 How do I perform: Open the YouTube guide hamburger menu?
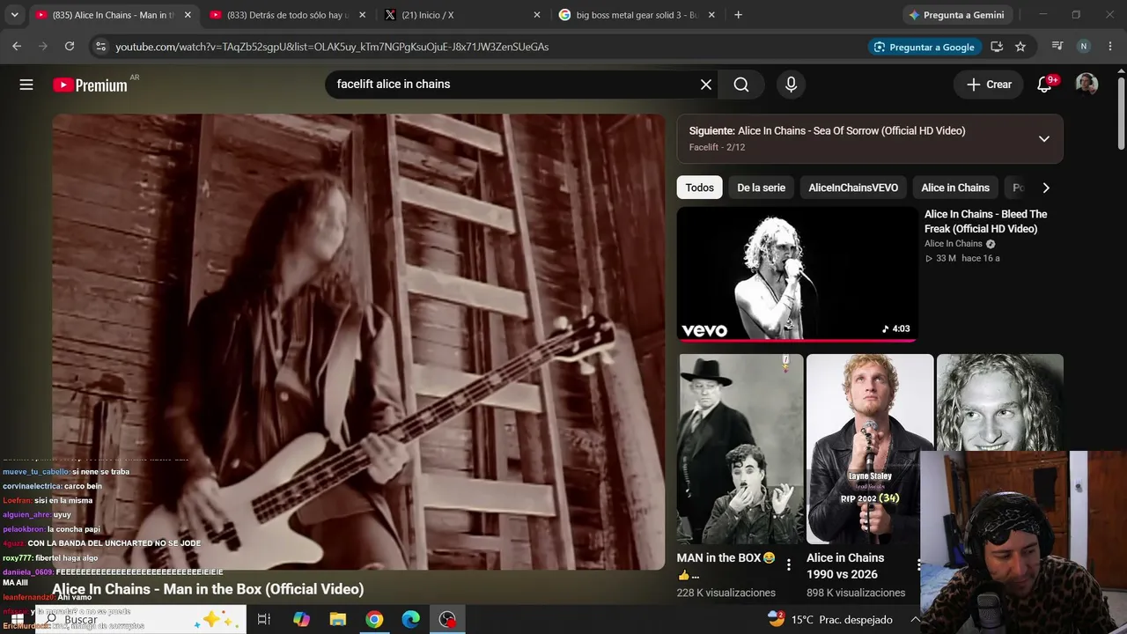[x=26, y=85]
